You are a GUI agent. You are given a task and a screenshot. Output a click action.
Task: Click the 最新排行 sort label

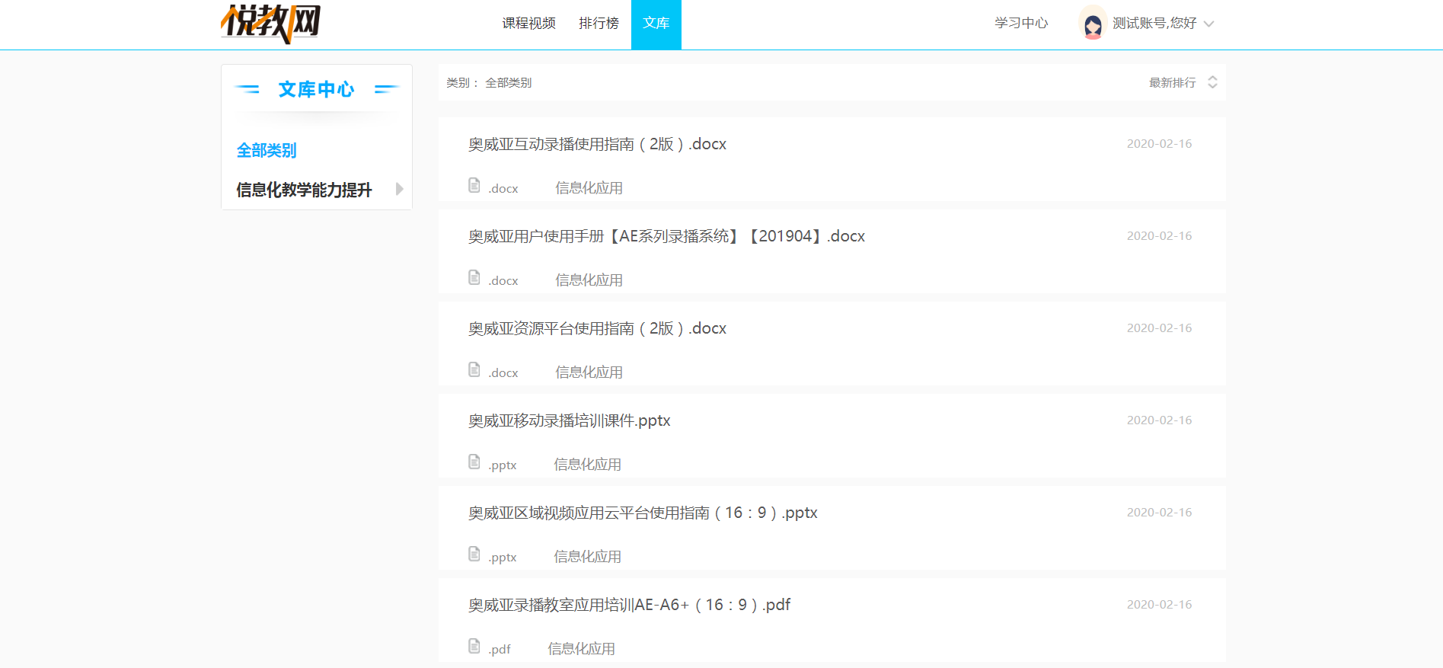[x=1173, y=82]
